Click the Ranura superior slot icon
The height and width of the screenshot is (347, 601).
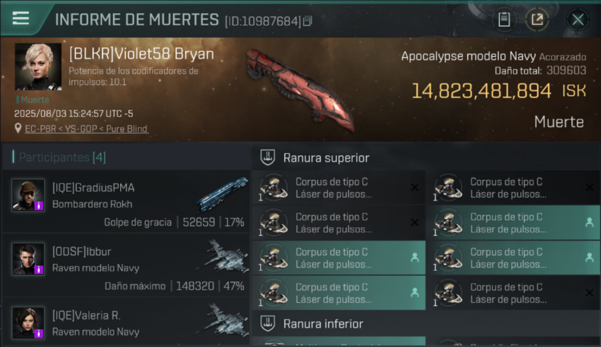click(x=268, y=158)
